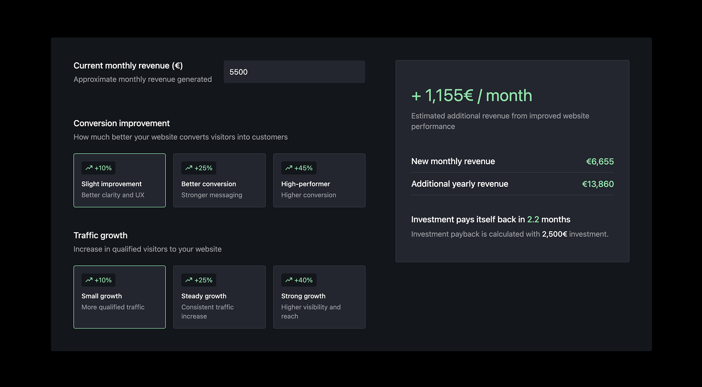Click the 2,500€ investment amount text
702x387 pixels.
(x=554, y=234)
